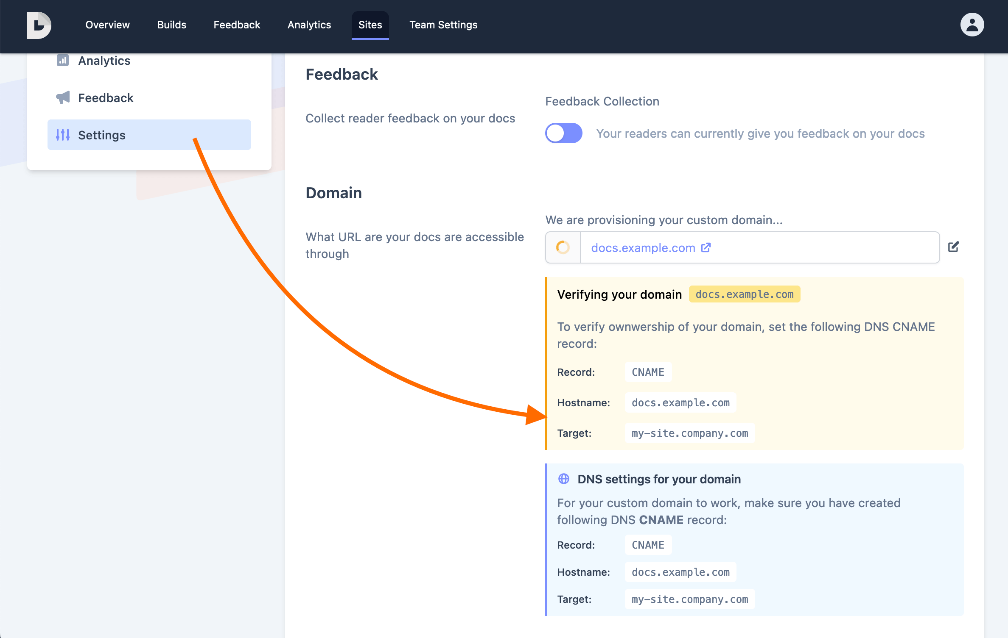Click the Feedback megaphone icon in sidebar
This screenshot has width=1008, height=638.
click(63, 97)
